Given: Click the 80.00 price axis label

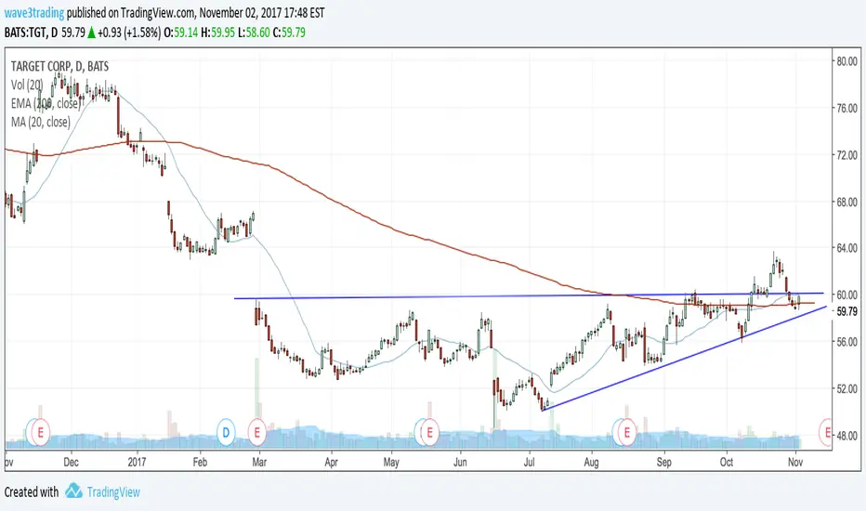Looking at the screenshot, I should [x=846, y=61].
